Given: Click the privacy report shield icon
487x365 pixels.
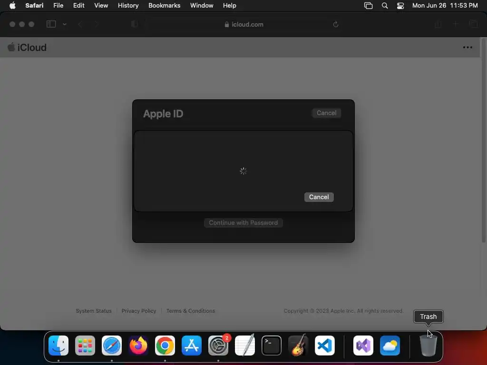Looking at the screenshot, I should pos(134,24).
